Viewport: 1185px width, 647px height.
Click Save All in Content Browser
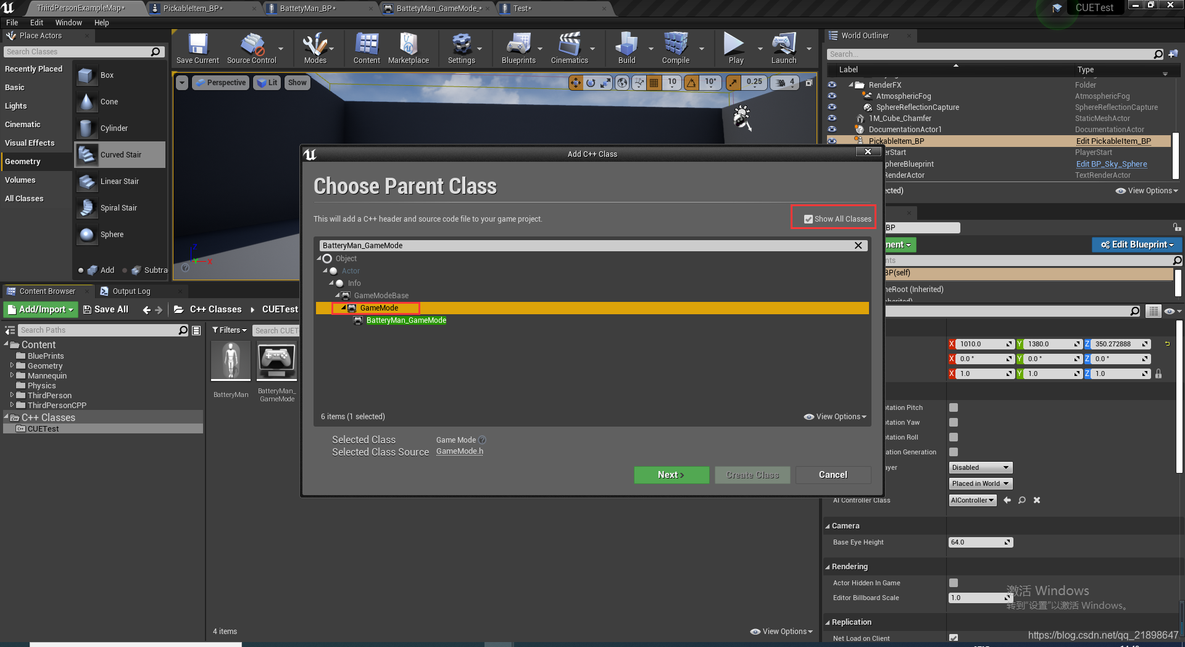[106, 309]
